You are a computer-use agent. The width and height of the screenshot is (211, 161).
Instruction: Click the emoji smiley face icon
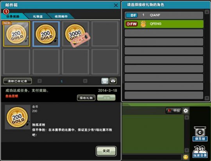pos(186,157)
